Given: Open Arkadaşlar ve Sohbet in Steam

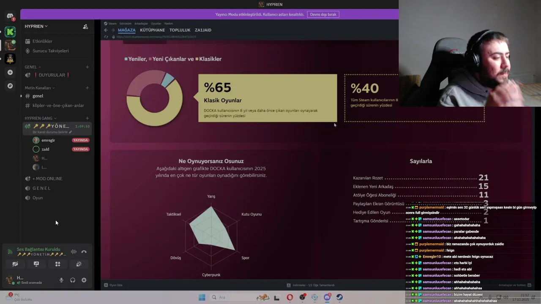Looking at the screenshot, I should (515, 285).
